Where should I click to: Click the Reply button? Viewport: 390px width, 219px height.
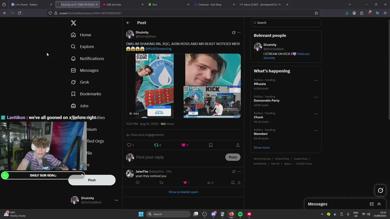[233, 157]
